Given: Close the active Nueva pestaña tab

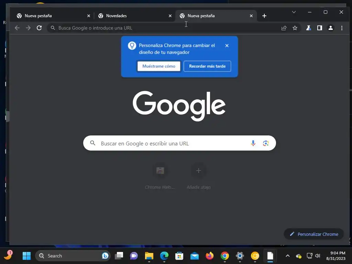Looking at the screenshot, I should [x=251, y=16].
